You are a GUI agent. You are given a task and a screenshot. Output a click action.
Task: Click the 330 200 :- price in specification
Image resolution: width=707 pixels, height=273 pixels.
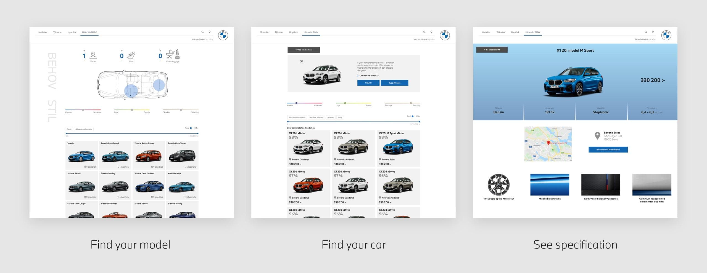click(653, 80)
